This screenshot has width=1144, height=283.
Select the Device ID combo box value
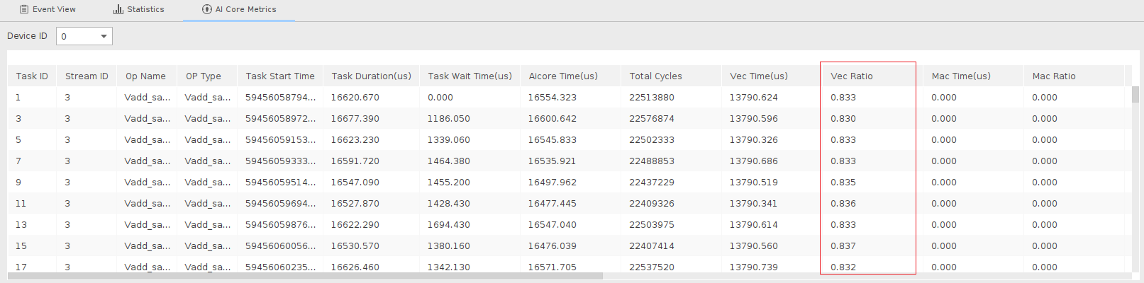[84, 36]
